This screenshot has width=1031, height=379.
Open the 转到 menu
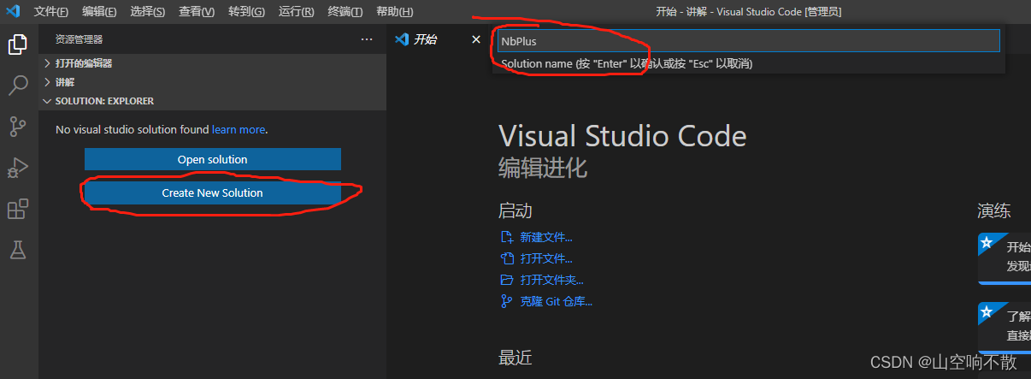tap(247, 12)
